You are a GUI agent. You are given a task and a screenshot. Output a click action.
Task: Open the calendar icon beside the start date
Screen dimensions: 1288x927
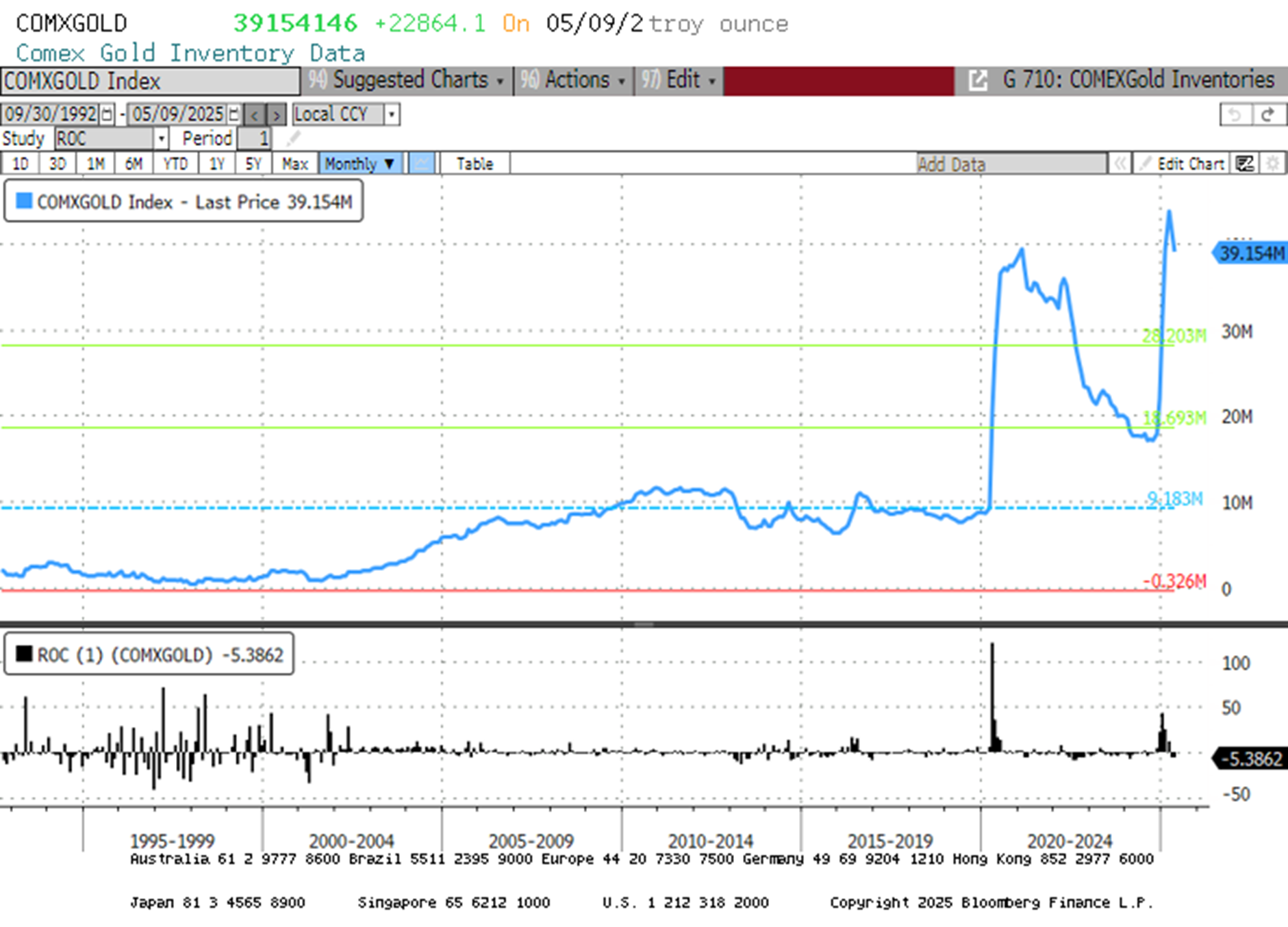point(106,114)
